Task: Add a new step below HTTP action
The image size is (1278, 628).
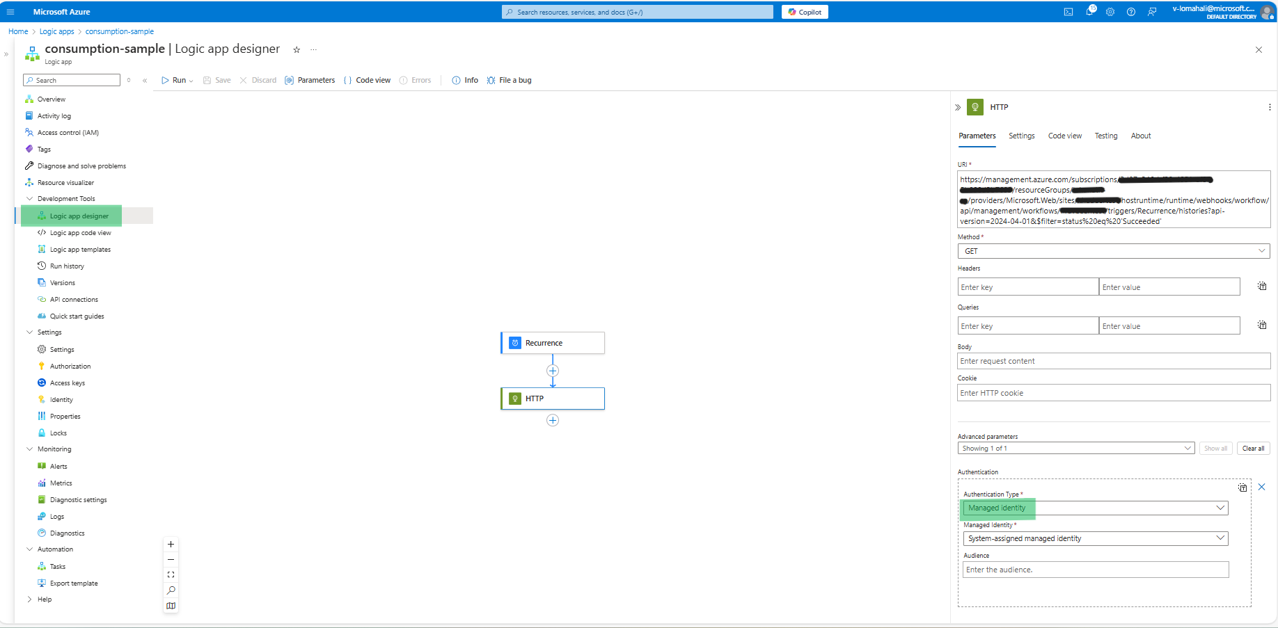Action: 553,420
